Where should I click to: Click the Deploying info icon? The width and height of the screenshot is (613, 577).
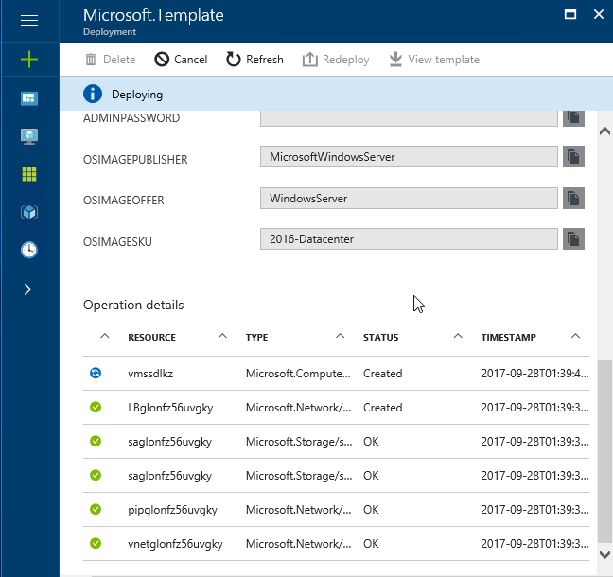93,95
